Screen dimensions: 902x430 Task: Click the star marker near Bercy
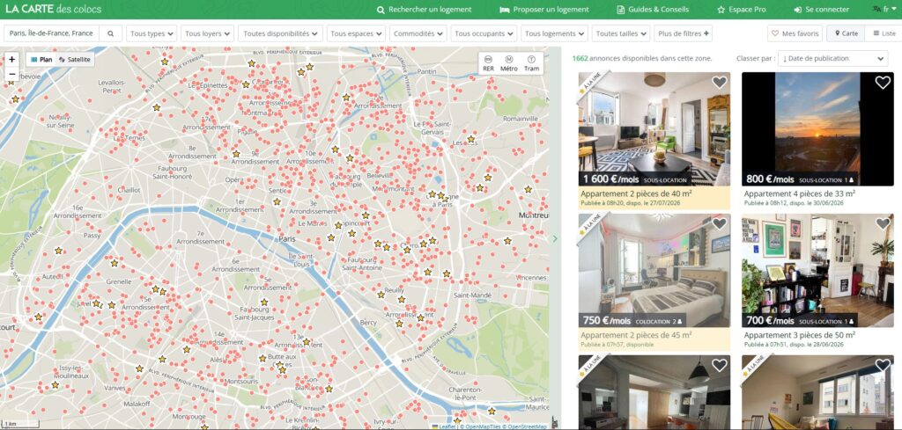coord(399,324)
